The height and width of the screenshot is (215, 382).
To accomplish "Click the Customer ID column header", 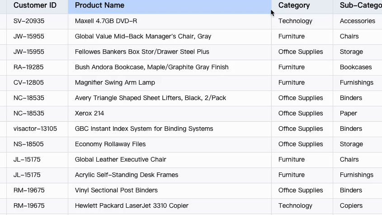I will point(35,5).
